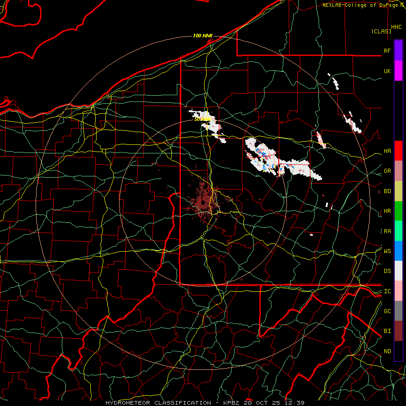Image resolution: width=406 pixels, height=406 pixels.
Task: Click the BI brown legend swatch
Action: tap(398, 331)
